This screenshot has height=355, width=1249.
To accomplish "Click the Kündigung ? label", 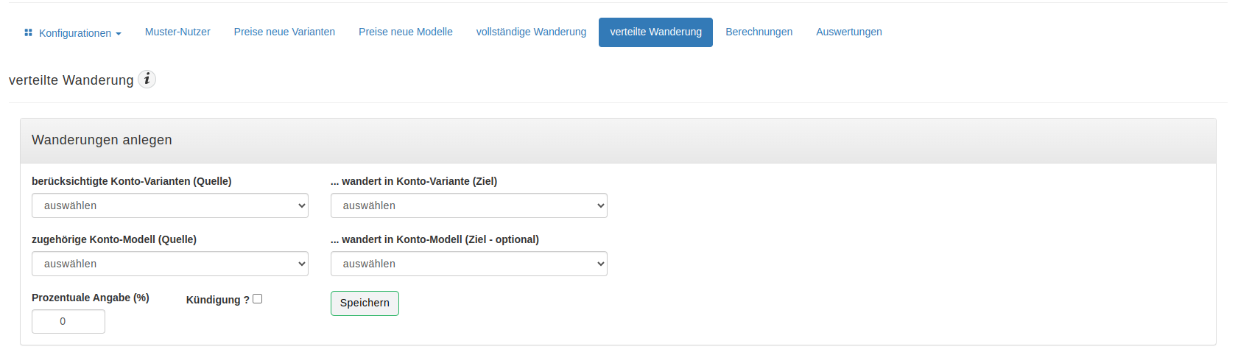I will 217,300.
